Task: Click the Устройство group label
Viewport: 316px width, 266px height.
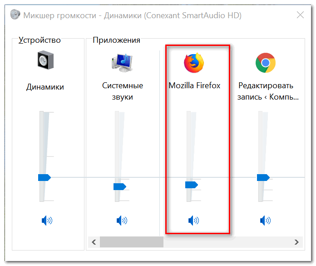Action: pos(39,40)
